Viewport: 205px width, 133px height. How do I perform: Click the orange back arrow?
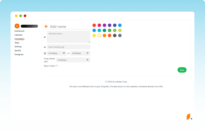(46, 27)
